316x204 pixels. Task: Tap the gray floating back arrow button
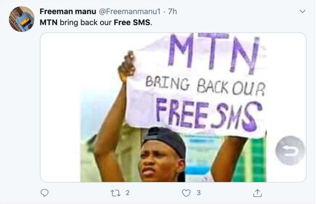(290, 150)
